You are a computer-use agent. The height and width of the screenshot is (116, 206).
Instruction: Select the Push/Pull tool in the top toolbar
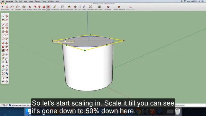coord(30,7)
